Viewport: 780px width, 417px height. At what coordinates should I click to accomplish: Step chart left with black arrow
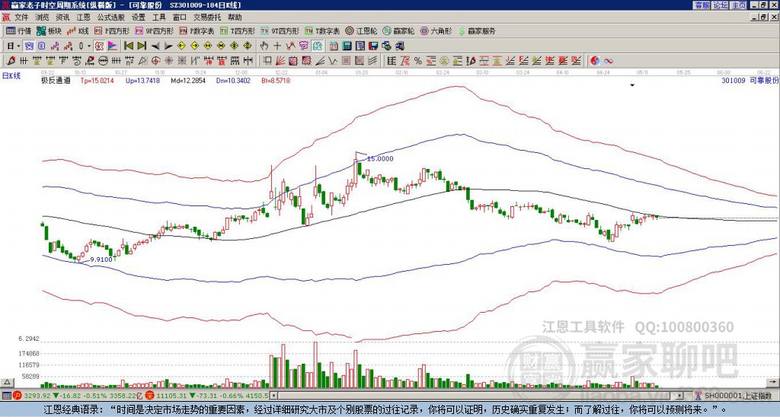[x=155, y=46]
